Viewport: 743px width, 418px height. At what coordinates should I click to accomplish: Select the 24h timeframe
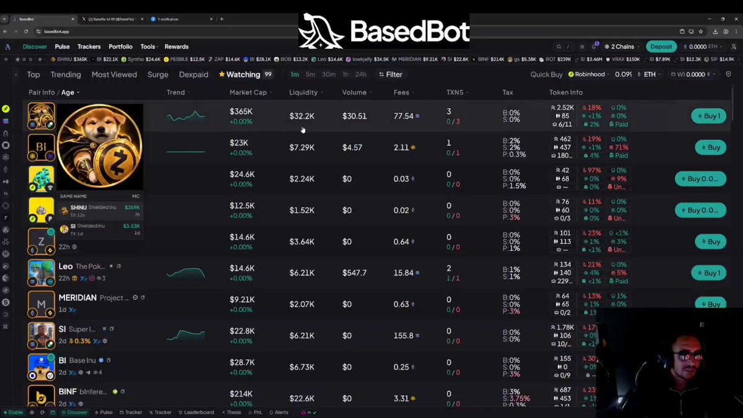[x=360, y=74]
